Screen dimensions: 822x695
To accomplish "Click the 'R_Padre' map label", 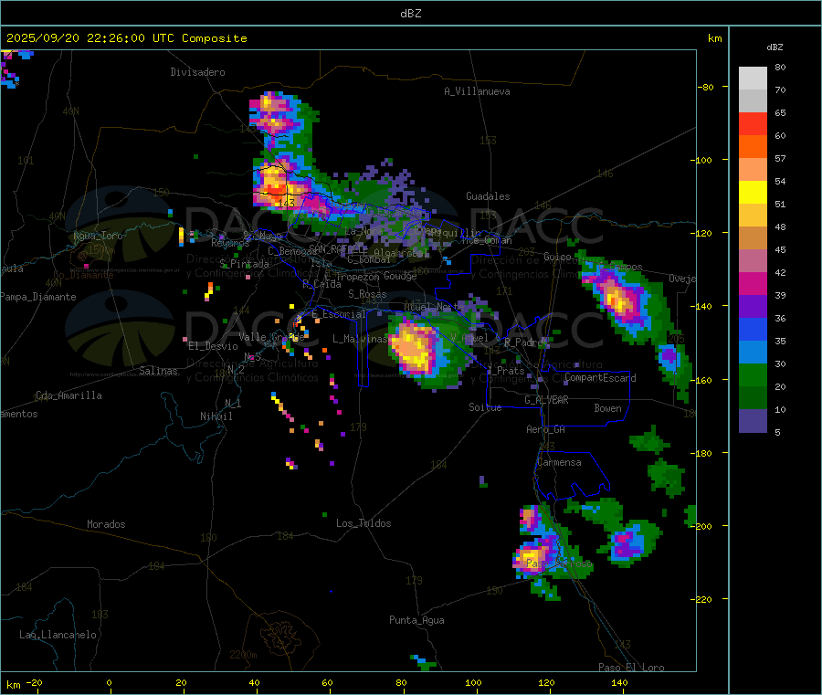I will point(523,342).
